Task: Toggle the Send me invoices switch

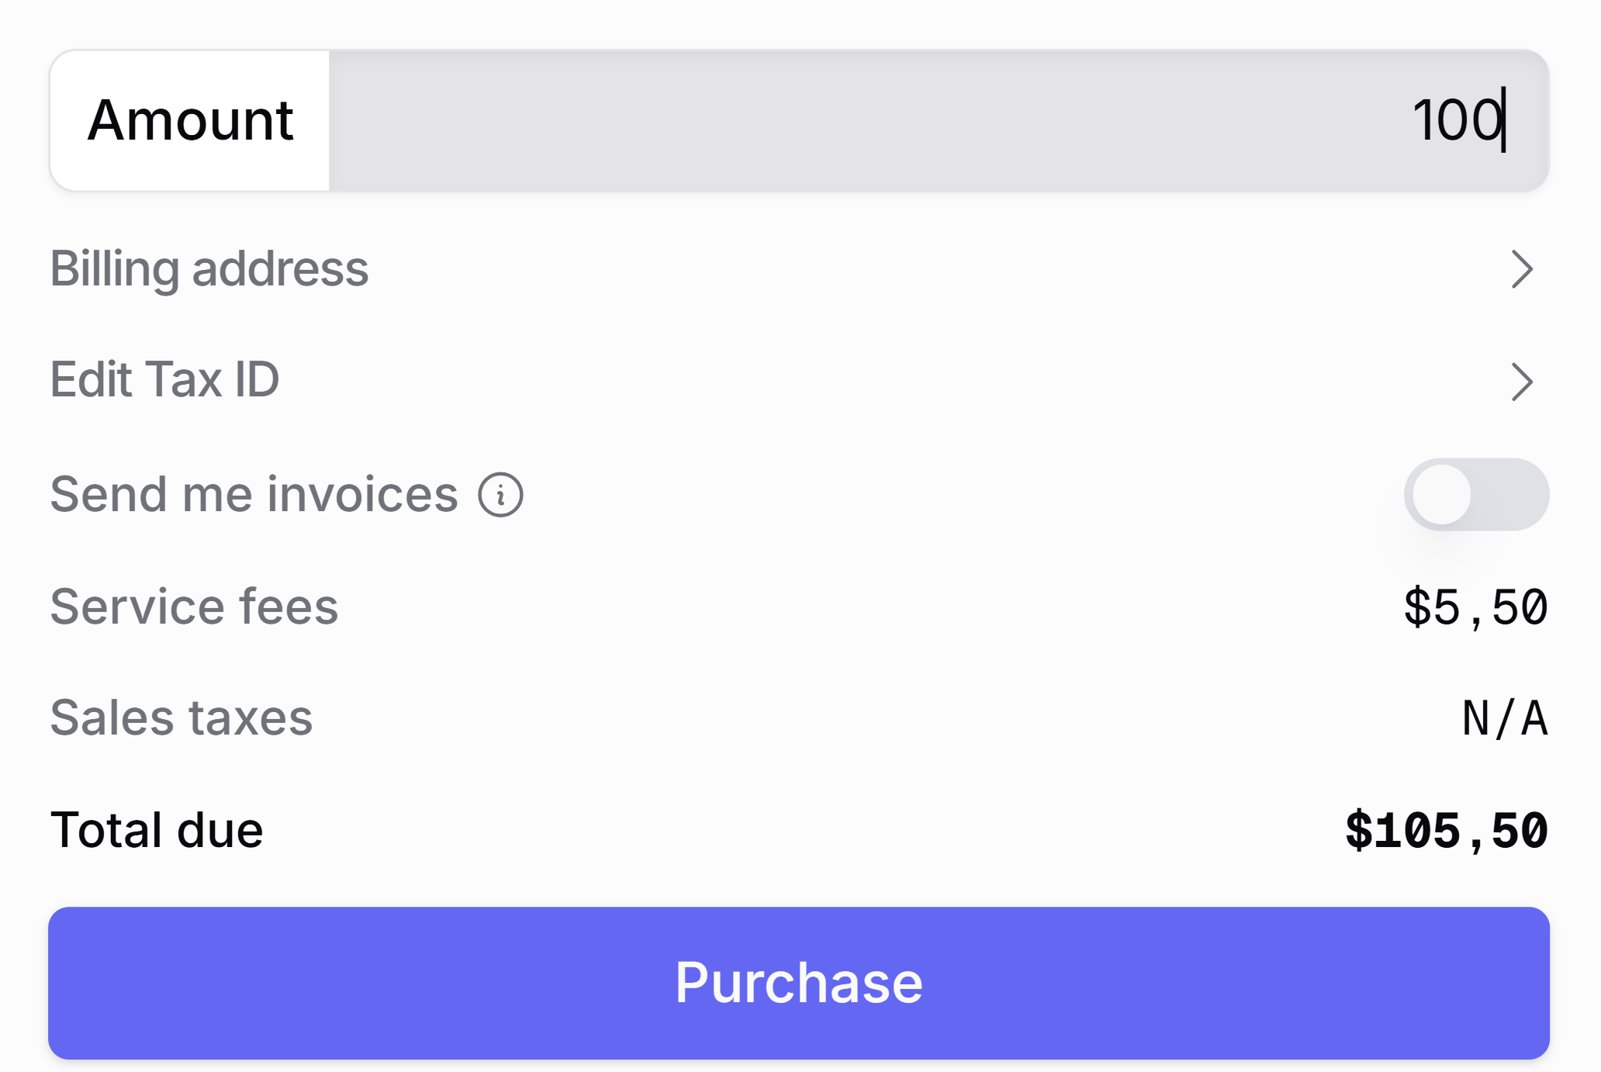Action: pyautogui.click(x=1476, y=495)
